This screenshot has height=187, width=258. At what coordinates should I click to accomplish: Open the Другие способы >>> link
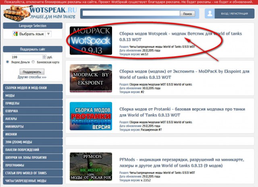click(x=32, y=77)
